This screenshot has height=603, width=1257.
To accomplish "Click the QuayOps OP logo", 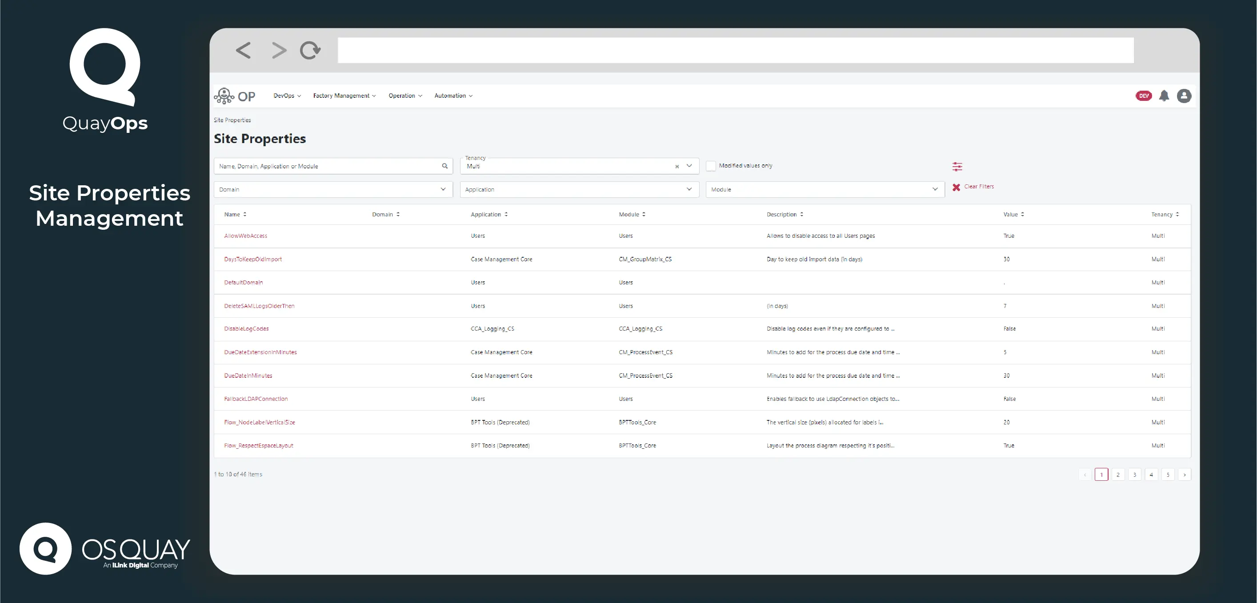I will 236,96.
